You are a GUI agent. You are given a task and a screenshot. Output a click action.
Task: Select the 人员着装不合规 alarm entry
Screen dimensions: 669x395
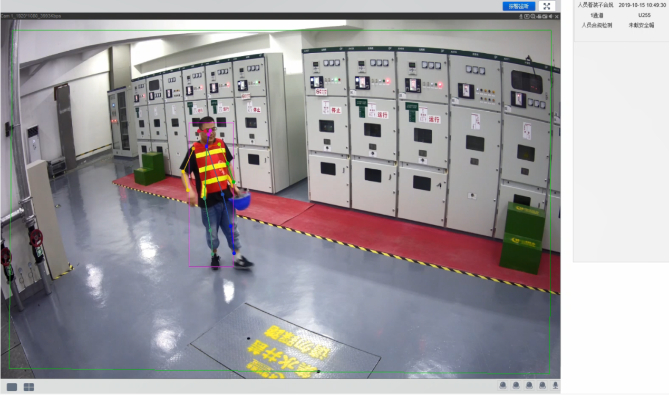coord(596,5)
